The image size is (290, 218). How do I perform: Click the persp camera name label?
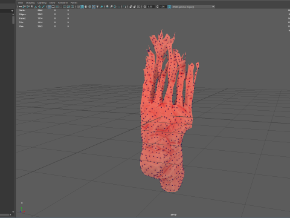pos(173,214)
